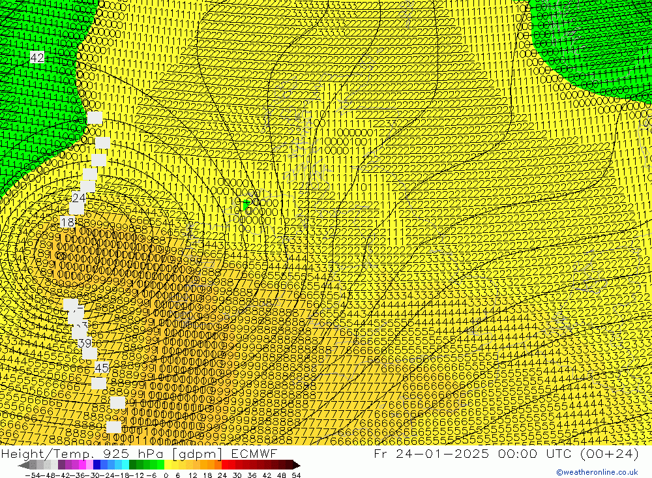Pick the cyan legend swatch near -18
The width and height of the screenshot is (652, 478).
(x=125, y=465)
